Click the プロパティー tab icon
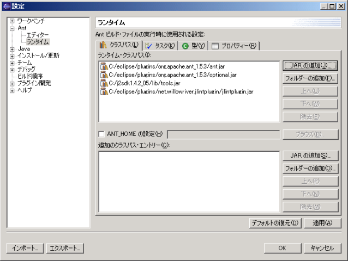This screenshot has width=348, height=261. tap(215, 46)
